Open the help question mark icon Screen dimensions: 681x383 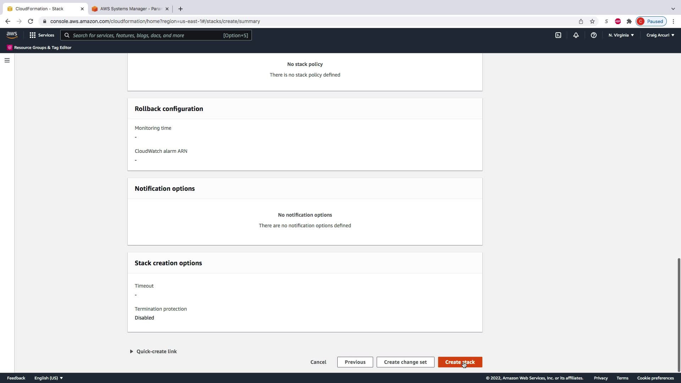(x=594, y=35)
